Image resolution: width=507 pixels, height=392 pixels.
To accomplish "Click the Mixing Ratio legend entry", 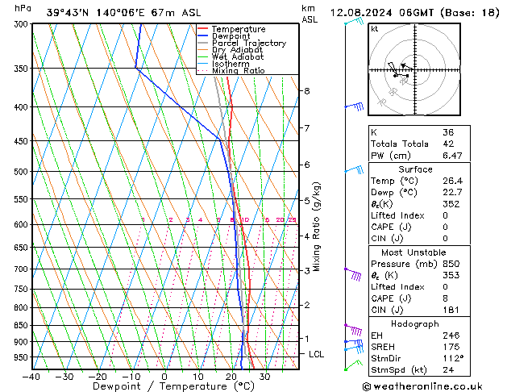I will point(239,71).
